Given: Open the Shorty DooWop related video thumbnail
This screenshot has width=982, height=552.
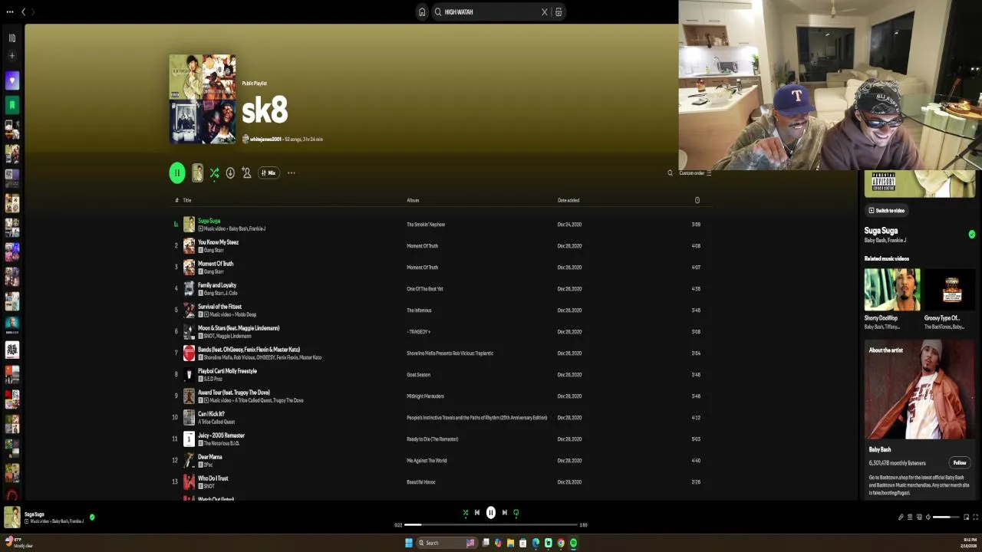Looking at the screenshot, I should (x=891, y=289).
